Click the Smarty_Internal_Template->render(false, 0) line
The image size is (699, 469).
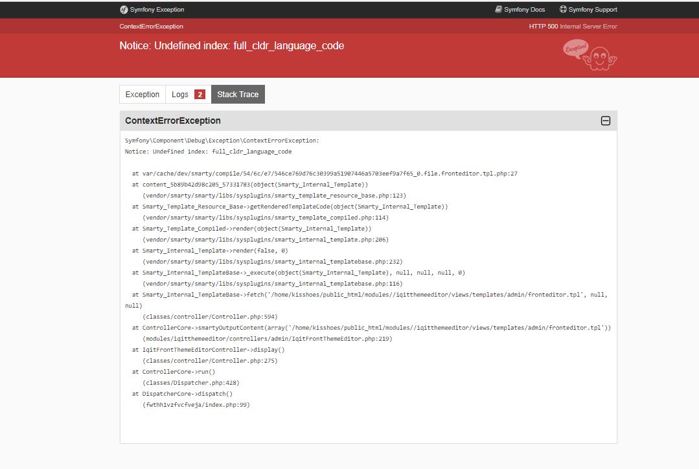(210, 251)
